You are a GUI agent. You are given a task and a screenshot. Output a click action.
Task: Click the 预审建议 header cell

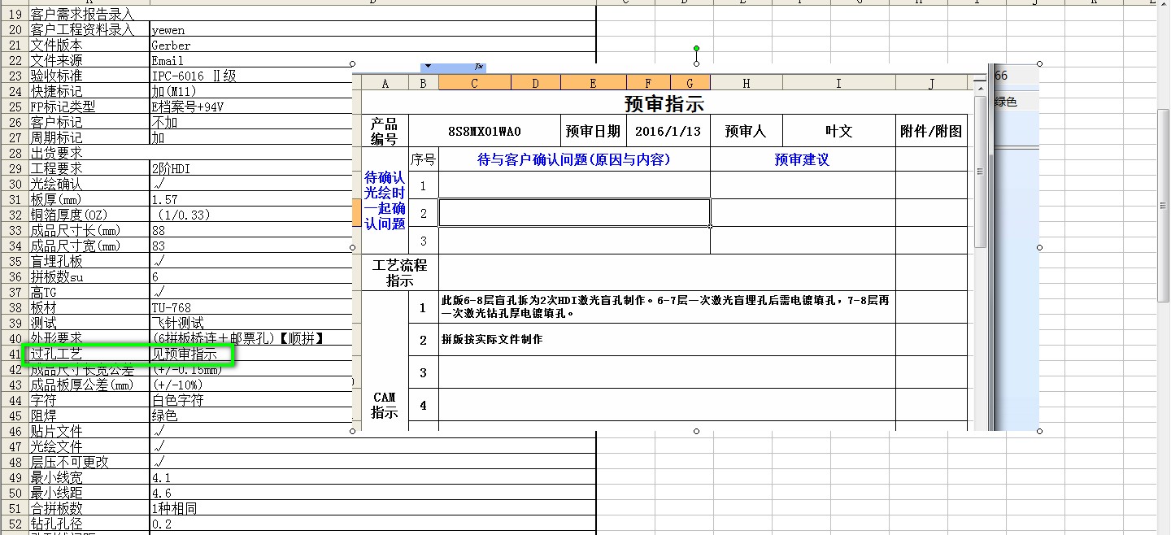tap(803, 159)
